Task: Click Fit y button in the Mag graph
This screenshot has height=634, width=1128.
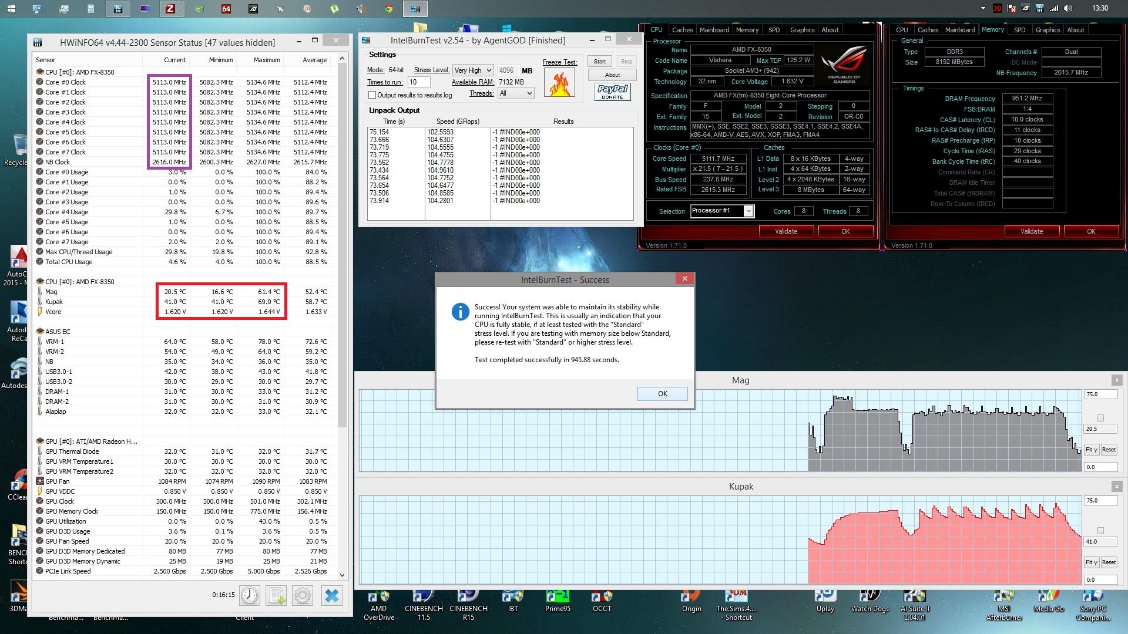Action: click(x=1092, y=450)
